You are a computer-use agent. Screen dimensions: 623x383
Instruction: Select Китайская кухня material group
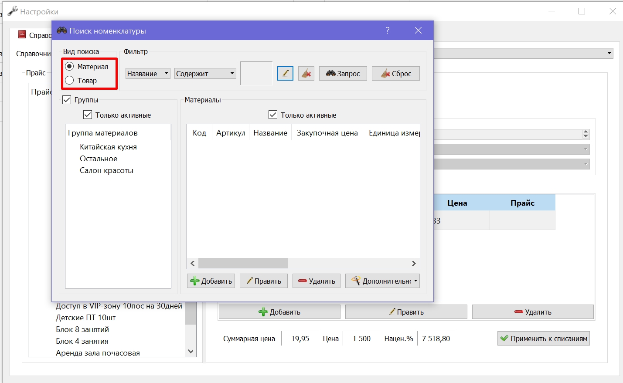pyautogui.click(x=108, y=147)
